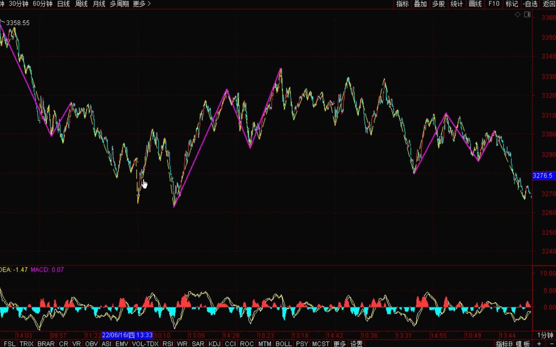Select the OBV indicator tab
The height and width of the screenshot is (347, 556).
point(91,344)
